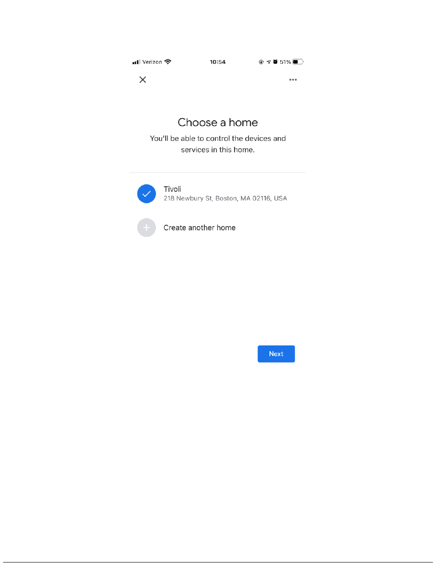Click the alarm clock status icon
This screenshot has width=436, height=578.
275,62
